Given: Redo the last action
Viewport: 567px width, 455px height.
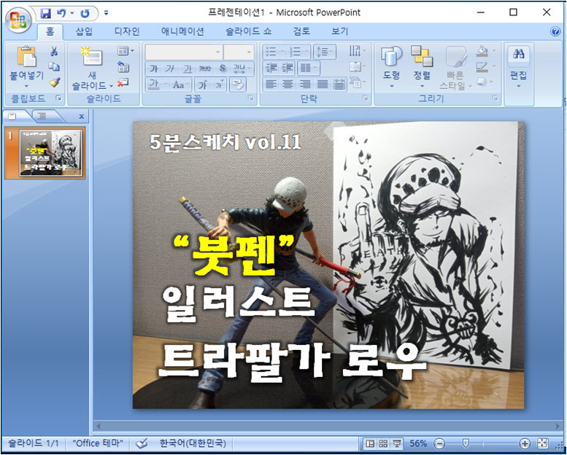Looking at the screenshot, I should pos(85,13).
